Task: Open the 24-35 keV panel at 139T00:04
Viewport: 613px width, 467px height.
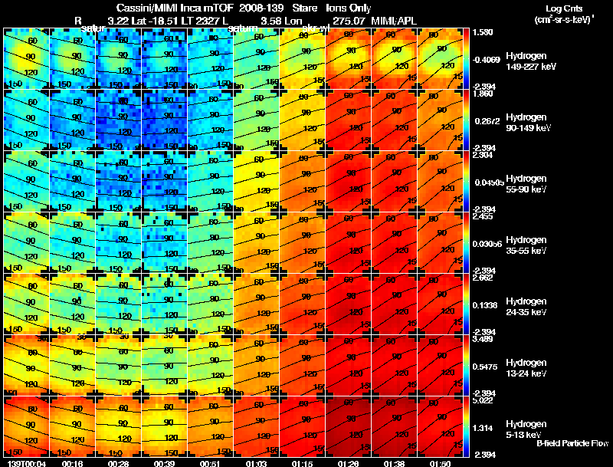Action: pyautogui.click(x=26, y=304)
